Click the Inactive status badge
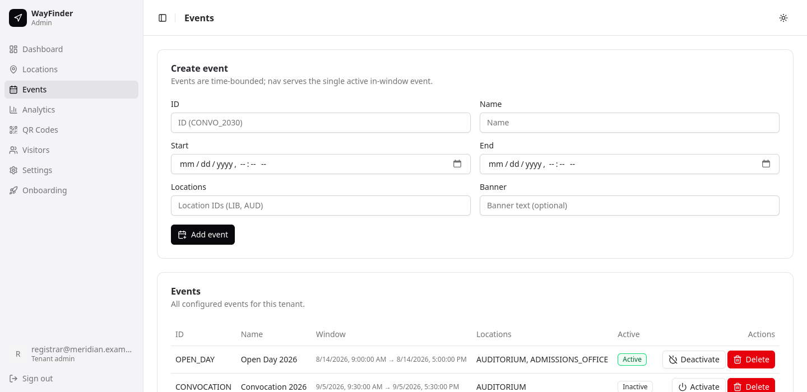 pyautogui.click(x=635, y=386)
